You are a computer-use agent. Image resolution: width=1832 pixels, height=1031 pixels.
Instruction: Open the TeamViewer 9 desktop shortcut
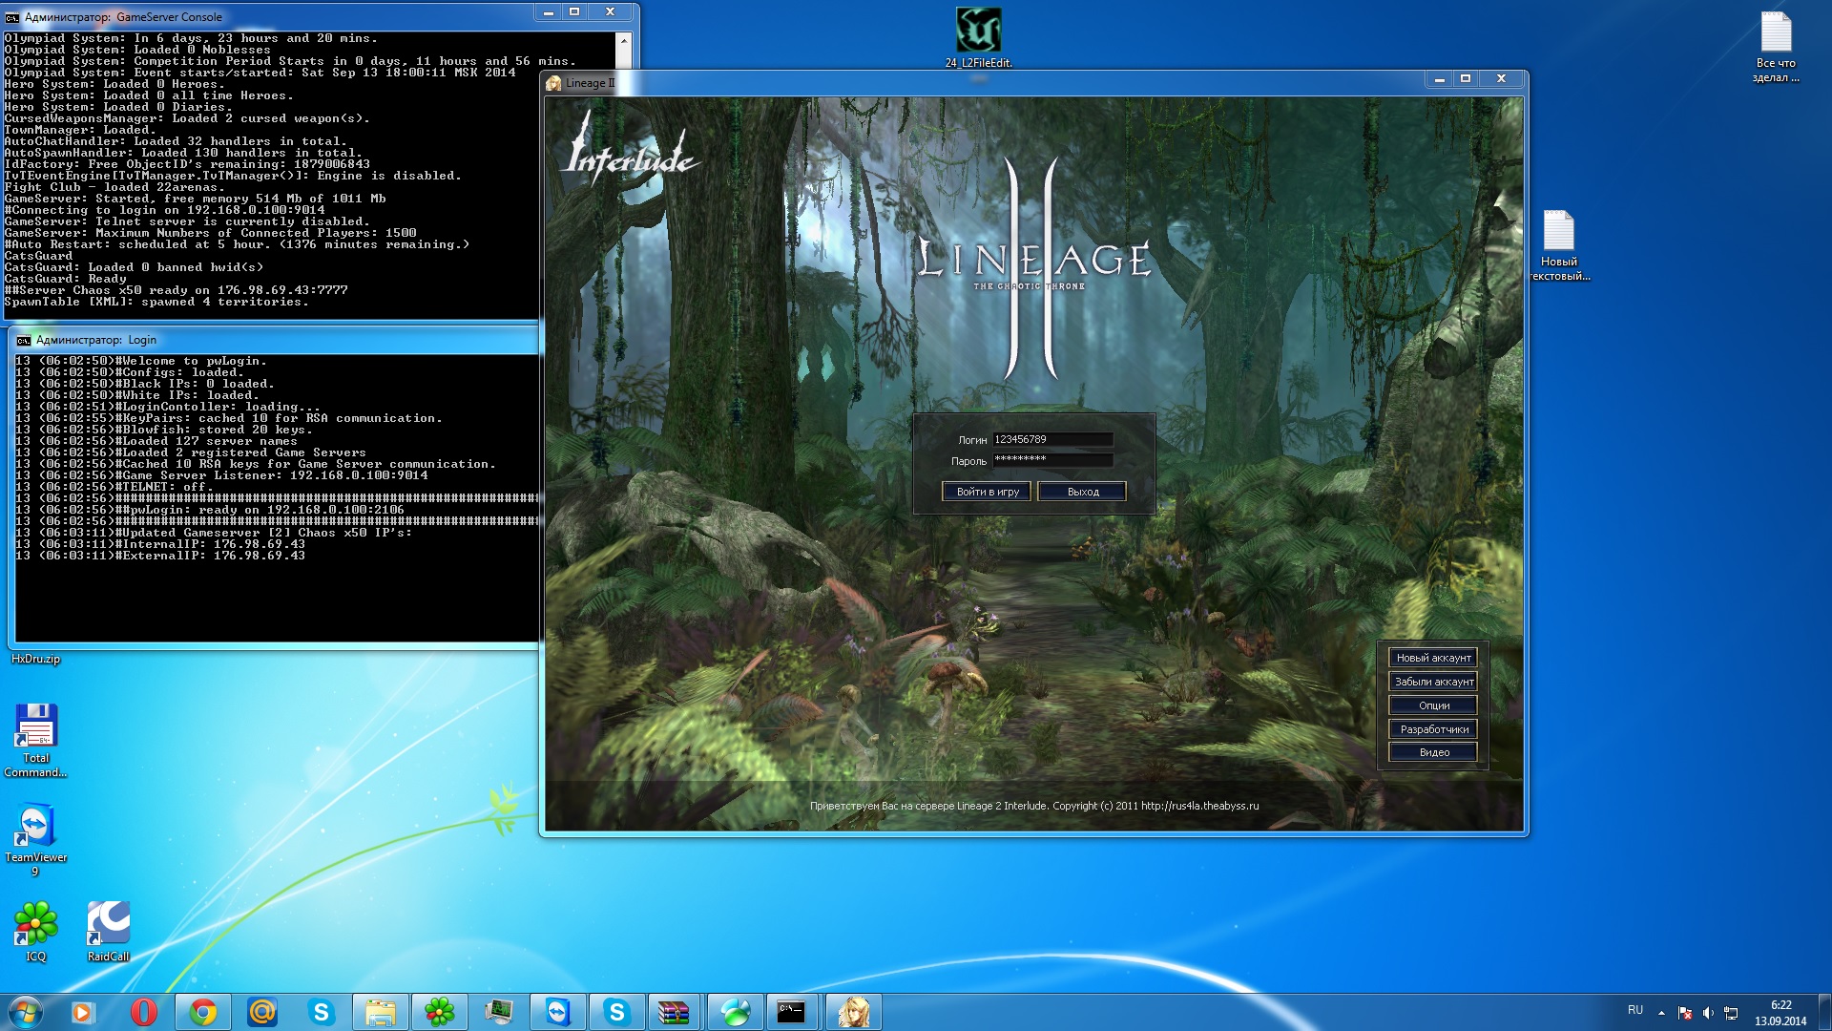36,839
